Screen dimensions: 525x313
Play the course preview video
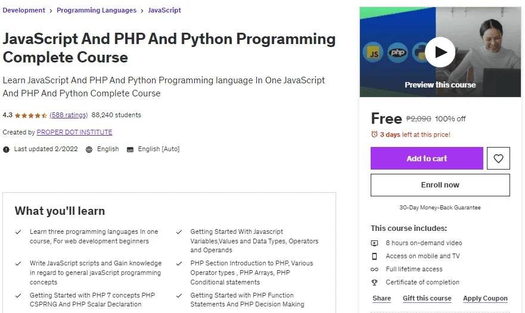[440, 52]
